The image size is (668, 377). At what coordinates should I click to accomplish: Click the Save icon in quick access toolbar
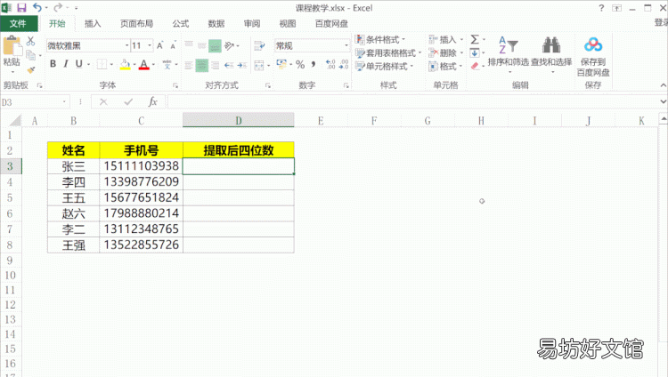(21, 8)
